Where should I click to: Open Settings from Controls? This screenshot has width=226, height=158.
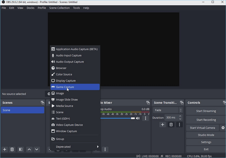[x=206, y=142]
